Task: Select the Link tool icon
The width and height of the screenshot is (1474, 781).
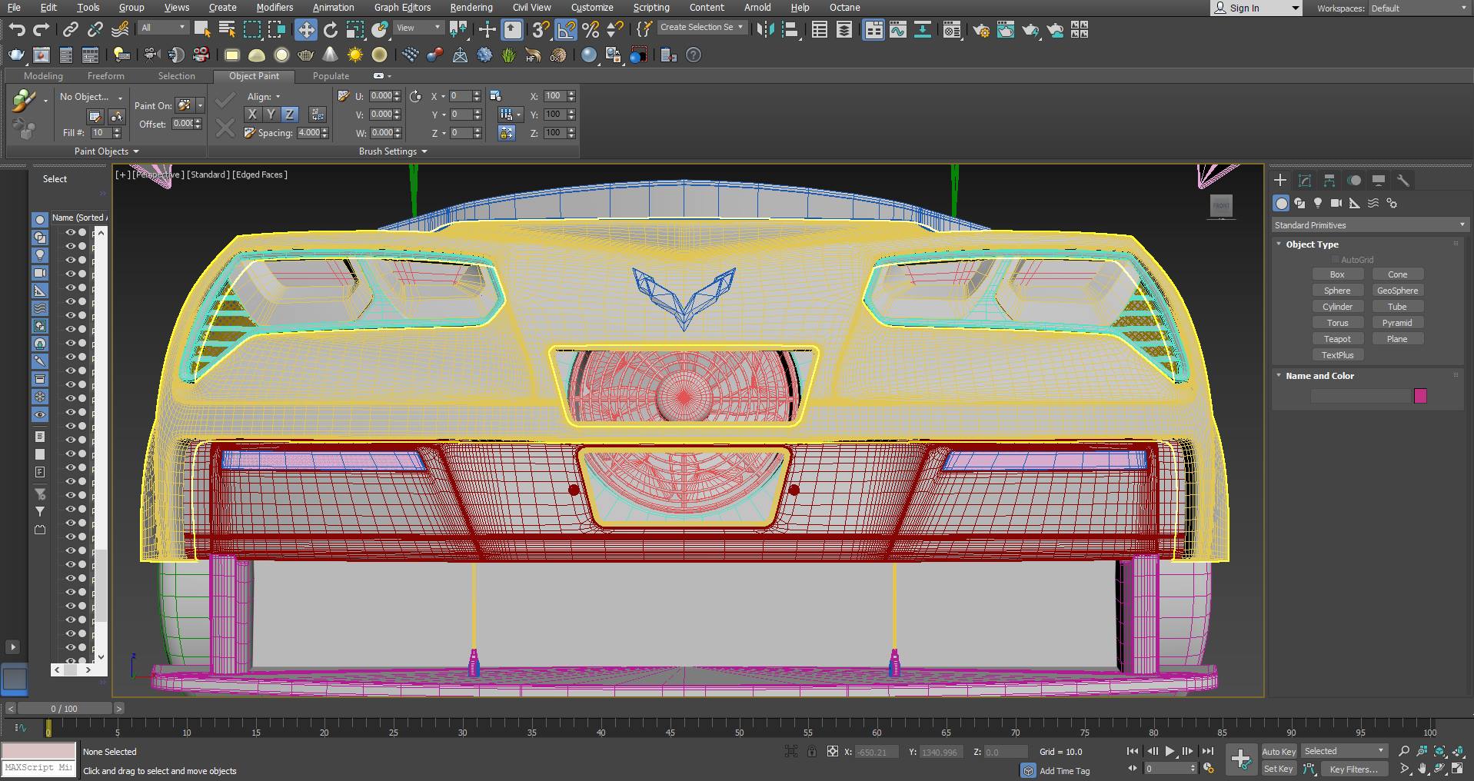Action: coord(70,30)
